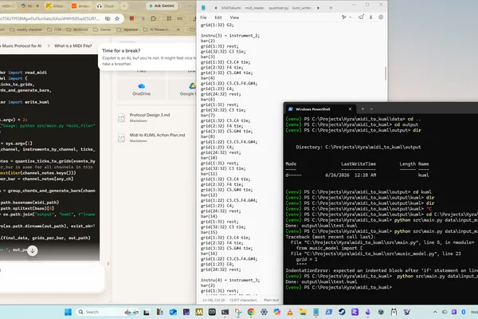Open Notepad settings gear
The width and height of the screenshot is (478, 319).
381,18
